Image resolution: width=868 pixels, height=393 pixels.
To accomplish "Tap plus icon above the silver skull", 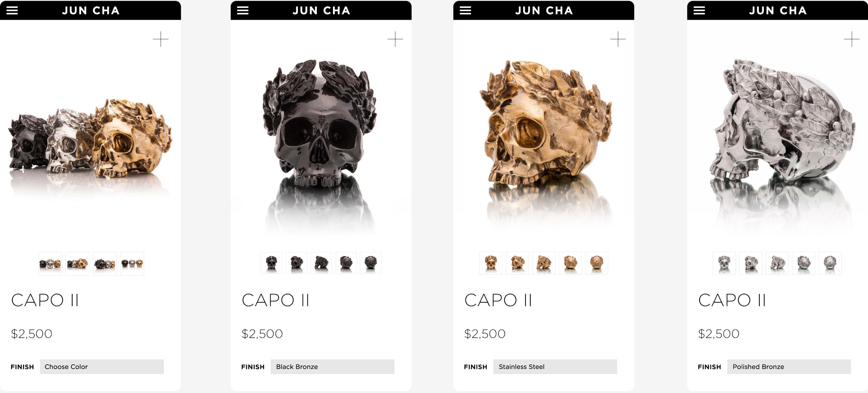I will point(852,39).
